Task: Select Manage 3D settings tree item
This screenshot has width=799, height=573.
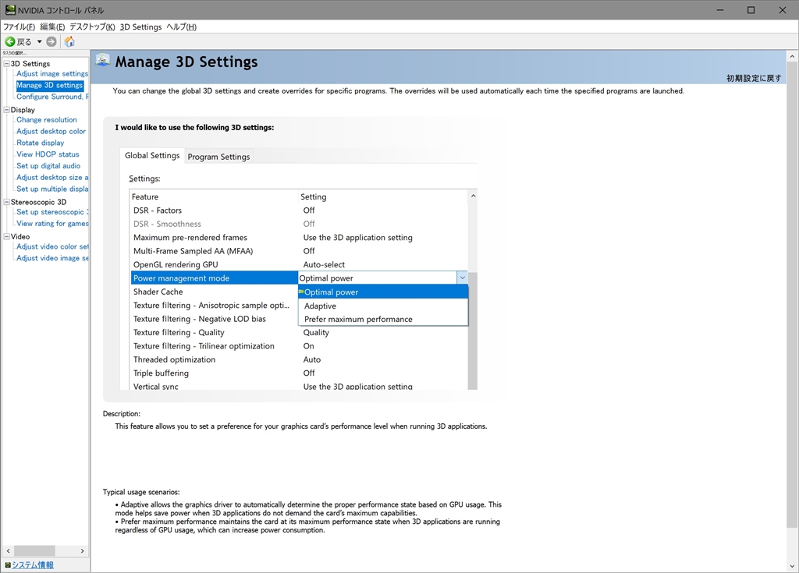Action: pos(49,85)
